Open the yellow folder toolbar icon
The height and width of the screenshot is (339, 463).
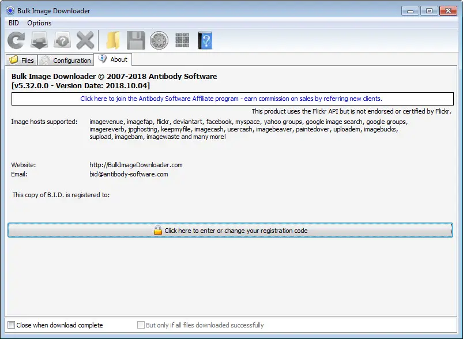(113, 40)
